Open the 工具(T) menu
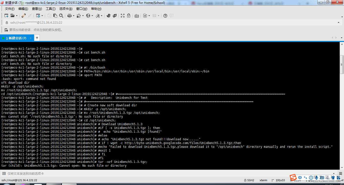This screenshot has width=344, height=185. point(51,9)
